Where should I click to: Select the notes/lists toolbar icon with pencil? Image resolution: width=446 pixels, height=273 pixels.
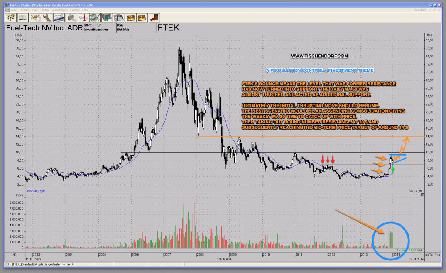tap(95, 17)
